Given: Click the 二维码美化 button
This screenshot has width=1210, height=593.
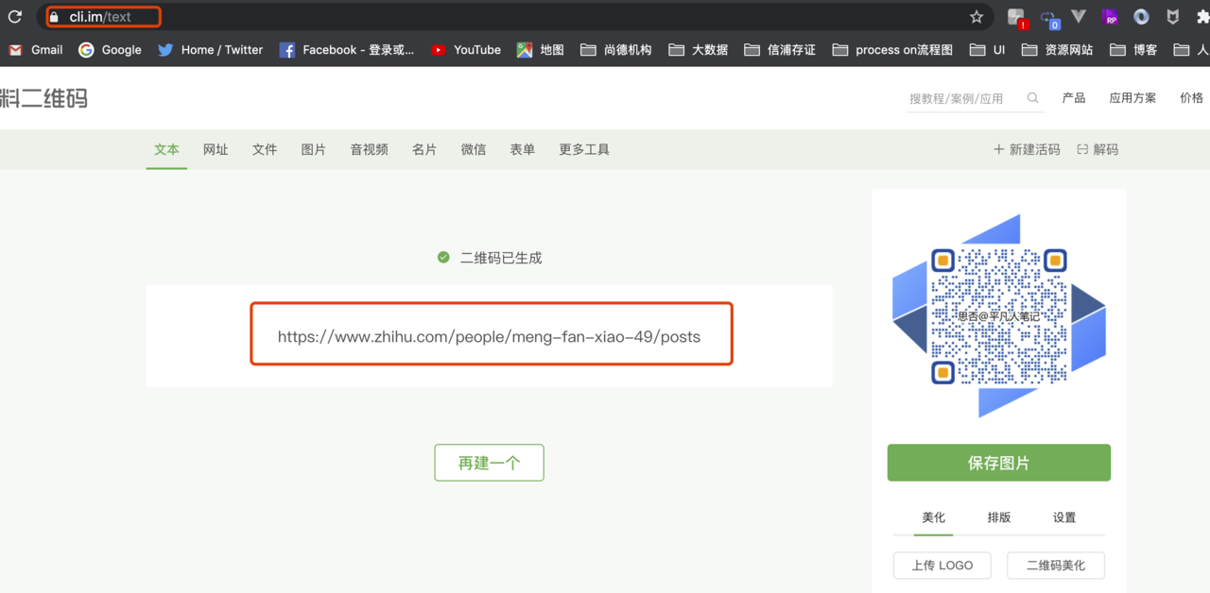Looking at the screenshot, I should [x=1055, y=565].
